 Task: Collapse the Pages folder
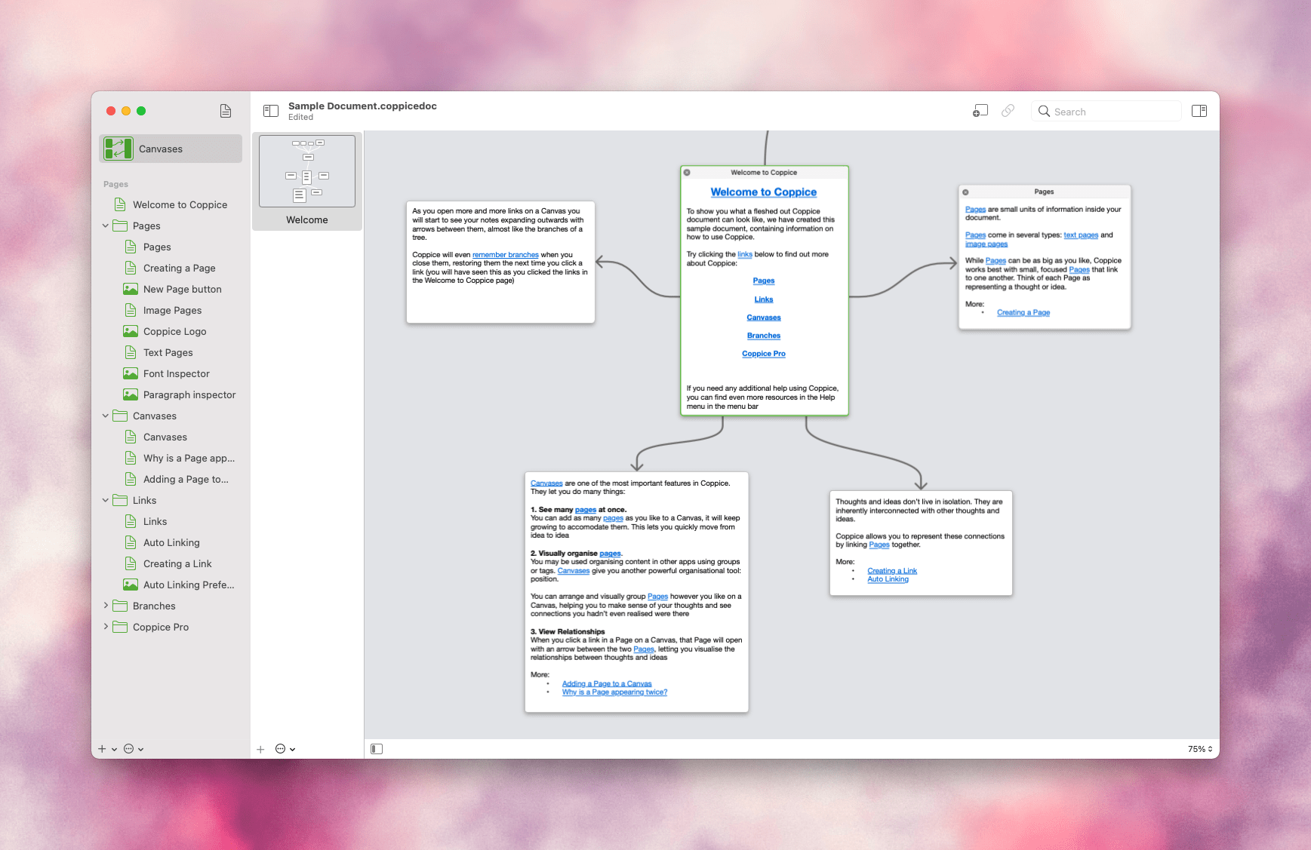[106, 226]
